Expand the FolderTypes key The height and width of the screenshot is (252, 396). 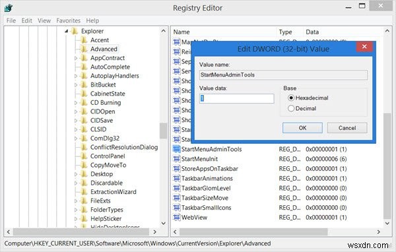pos(76,210)
